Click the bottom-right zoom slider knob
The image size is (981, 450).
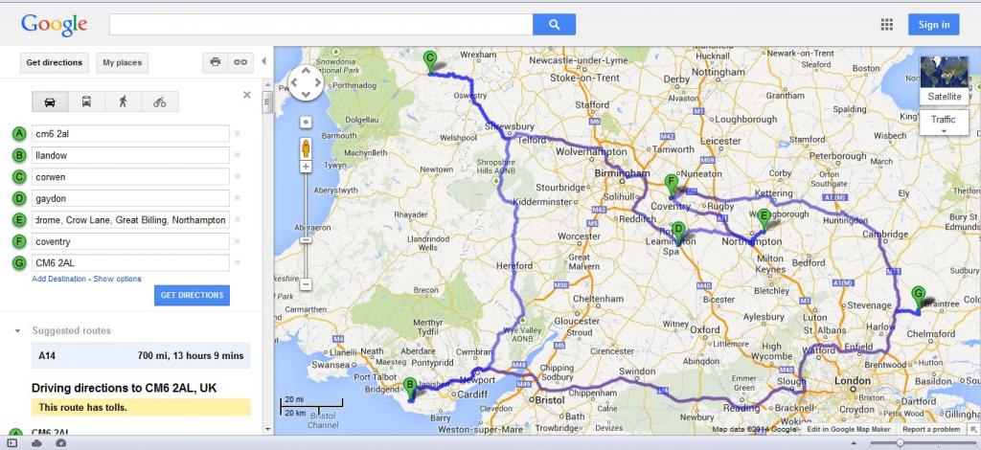click(900, 443)
